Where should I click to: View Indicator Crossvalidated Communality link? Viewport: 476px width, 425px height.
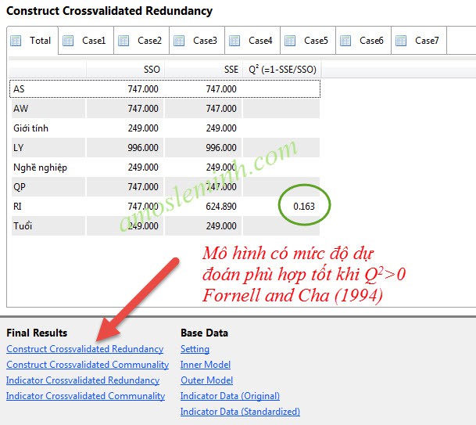coord(85,396)
